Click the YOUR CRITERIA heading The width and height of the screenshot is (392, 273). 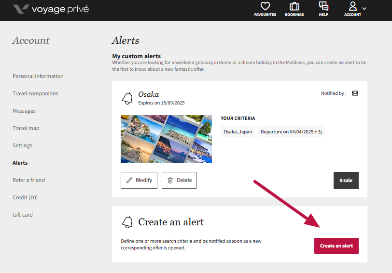[238, 118]
